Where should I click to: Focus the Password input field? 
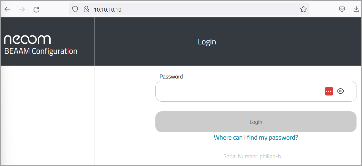239,91
